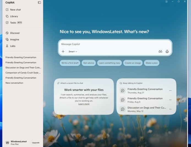Open more options for Friday, Aug 8 conversation

pos(170,100)
